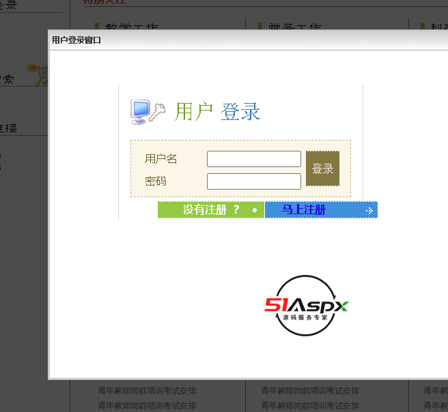
Task: Click the arrow icon on 马上注册 banner
Action: 369,211
